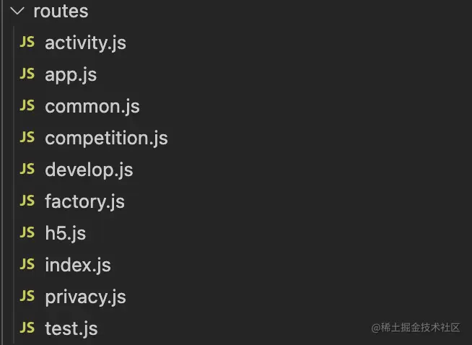Image resolution: width=472 pixels, height=345 pixels.
Task: Click the JS icon beside index.js
Action: (27, 264)
